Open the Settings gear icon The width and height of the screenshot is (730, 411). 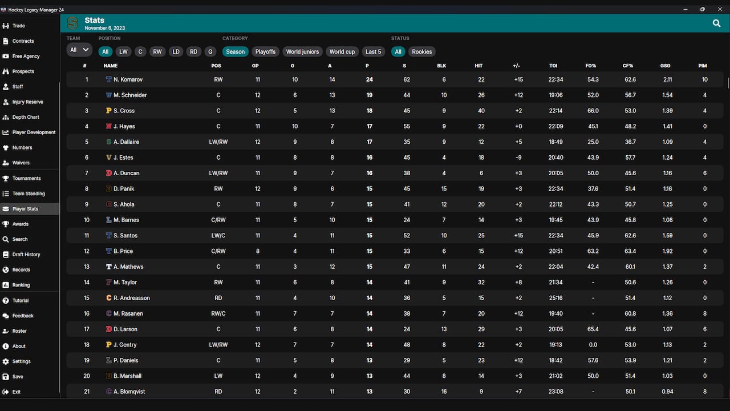coord(6,361)
